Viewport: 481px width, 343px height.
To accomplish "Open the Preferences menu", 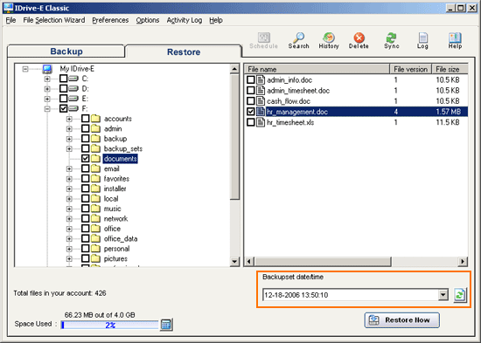I will click(x=110, y=20).
